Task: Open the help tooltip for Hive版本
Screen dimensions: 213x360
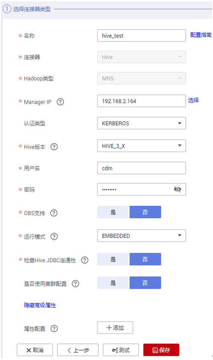Action: click(54, 146)
